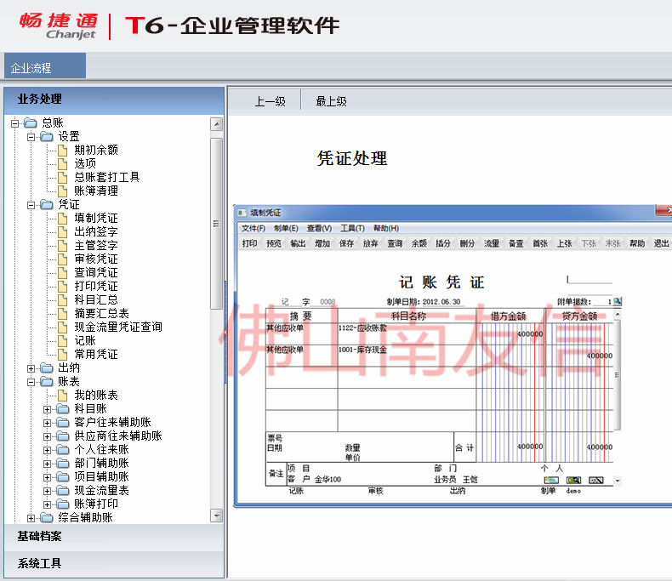This screenshot has width=672, height=581.
Task: Open 常用凭证 tree item
Action: click(96, 355)
